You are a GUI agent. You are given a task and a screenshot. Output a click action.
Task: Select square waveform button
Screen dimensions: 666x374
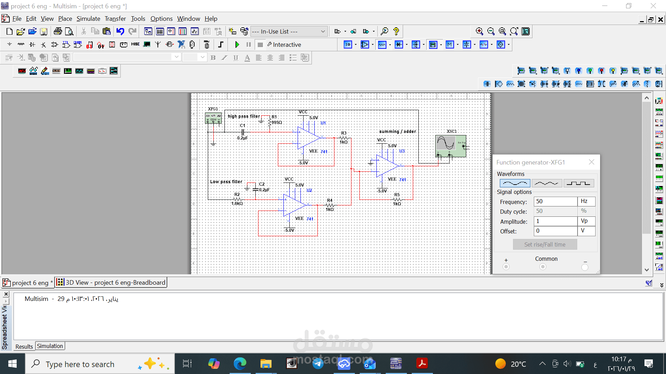579,183
